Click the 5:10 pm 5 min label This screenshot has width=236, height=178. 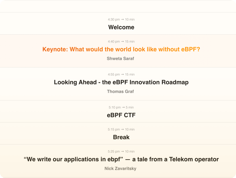pyautogui.click(x=121, y=107)
